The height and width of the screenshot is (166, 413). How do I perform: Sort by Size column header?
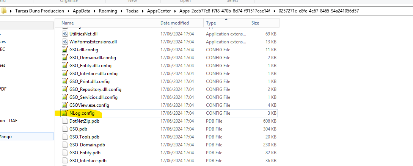255,23
